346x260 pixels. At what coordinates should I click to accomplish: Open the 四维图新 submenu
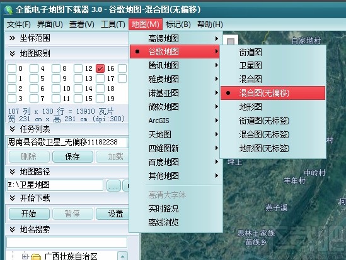175,148
